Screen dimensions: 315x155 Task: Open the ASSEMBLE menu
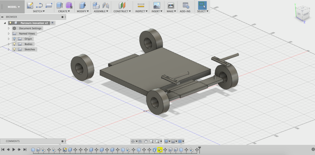click(x=101, y=11)
